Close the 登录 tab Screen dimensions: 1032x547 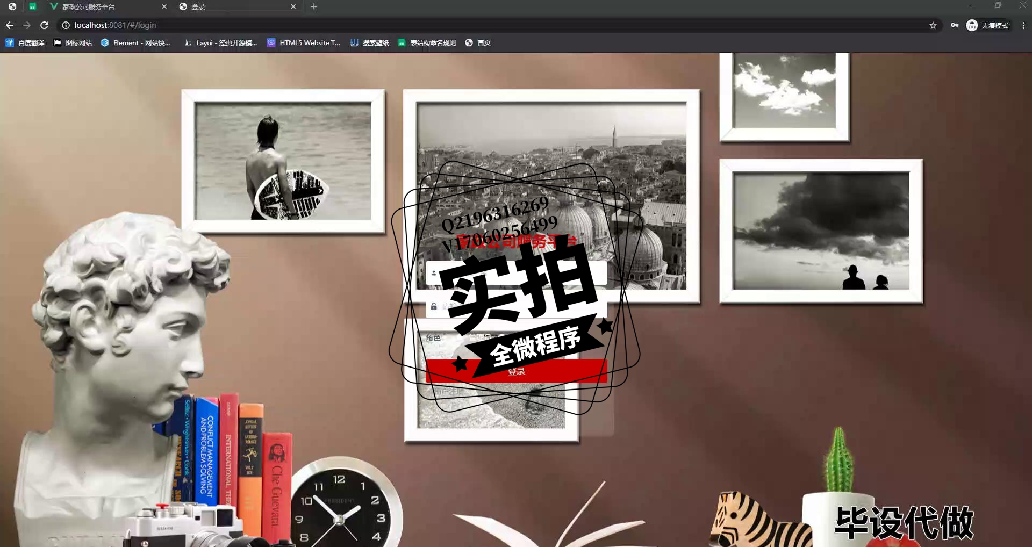point(293,6)
